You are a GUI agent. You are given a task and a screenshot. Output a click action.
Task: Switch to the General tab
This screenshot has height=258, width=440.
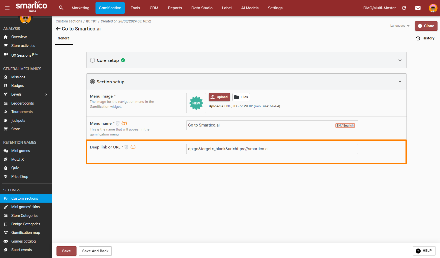(64, 38)
